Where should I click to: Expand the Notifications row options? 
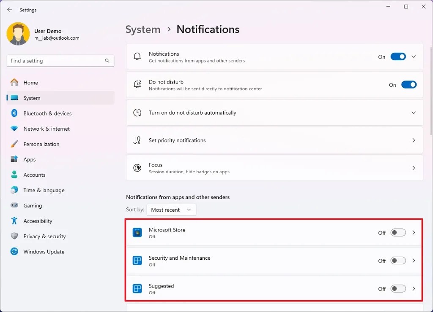point(413,56)
